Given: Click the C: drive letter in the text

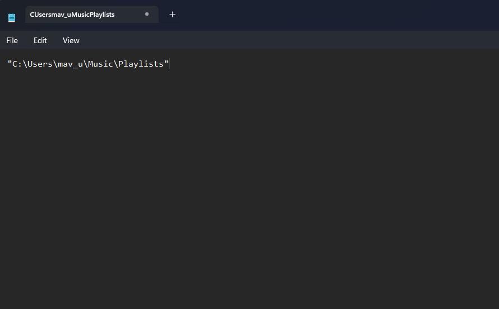Looking at the screenshot, I should (x=17, y=64).
